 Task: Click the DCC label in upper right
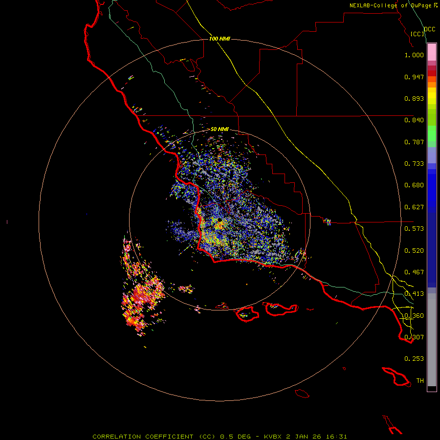coord(429,29)
